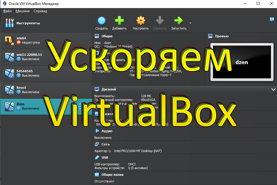Click the Дисплей section title
This screenshot has width=277, height=185.
click(x=109, y=89)
